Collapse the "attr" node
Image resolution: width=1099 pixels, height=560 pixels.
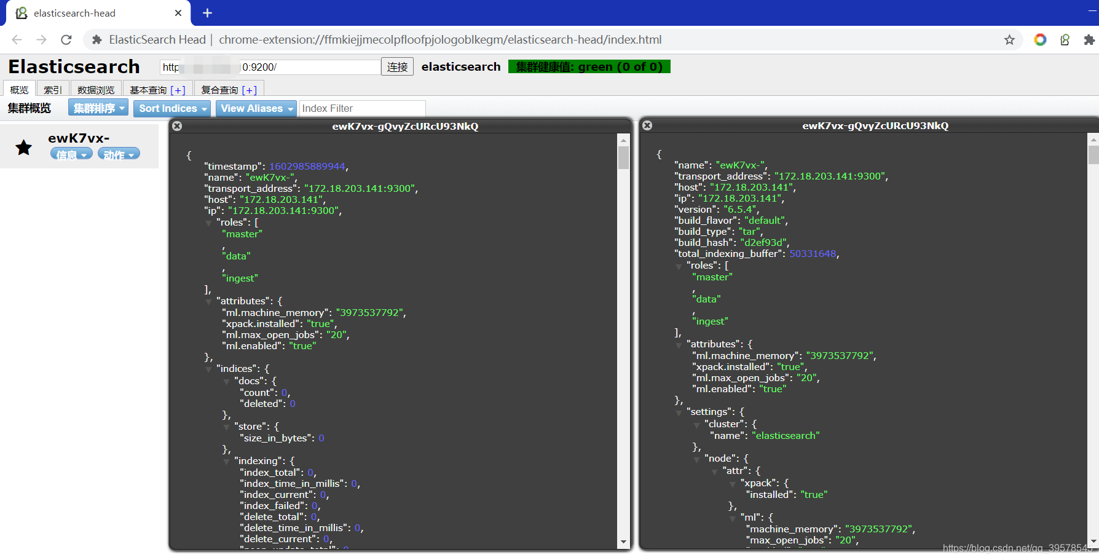[x=714, y=471]
